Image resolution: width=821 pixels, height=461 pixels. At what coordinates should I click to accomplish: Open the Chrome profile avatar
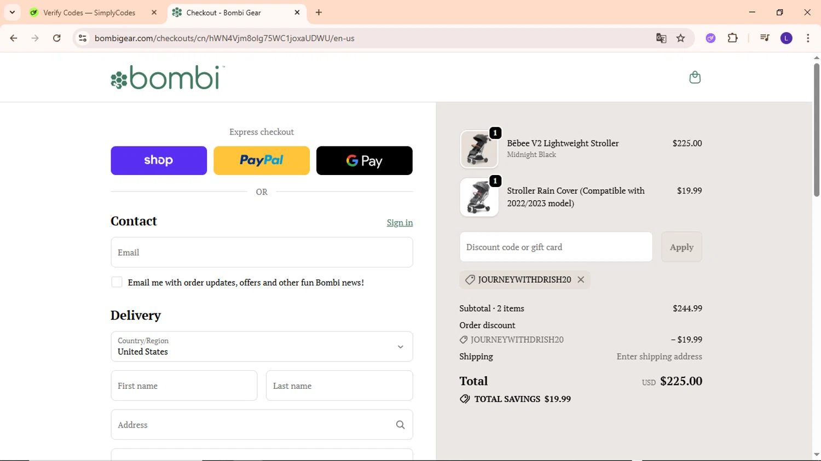tap(787, 38)
